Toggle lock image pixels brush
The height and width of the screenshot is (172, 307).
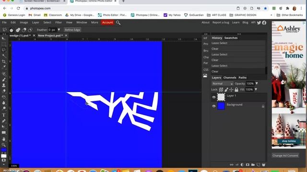point(226,89)
